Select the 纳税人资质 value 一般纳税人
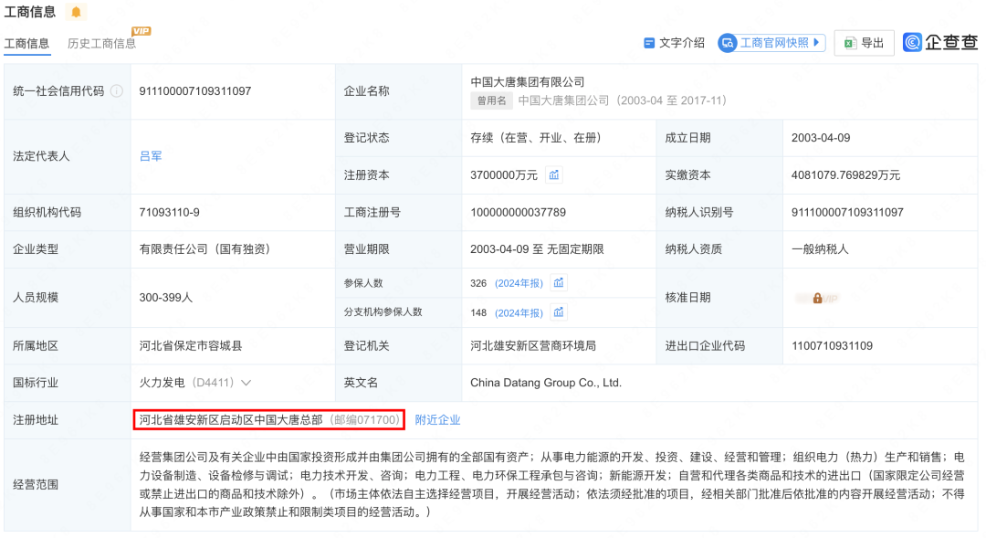 (x=820, y=249)
